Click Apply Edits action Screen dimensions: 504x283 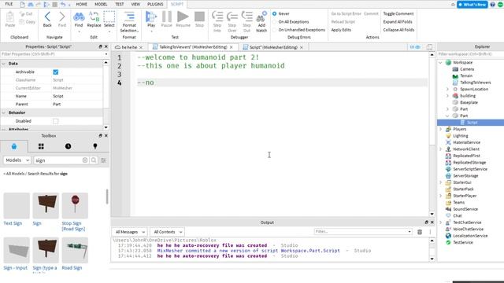[341, 30]
